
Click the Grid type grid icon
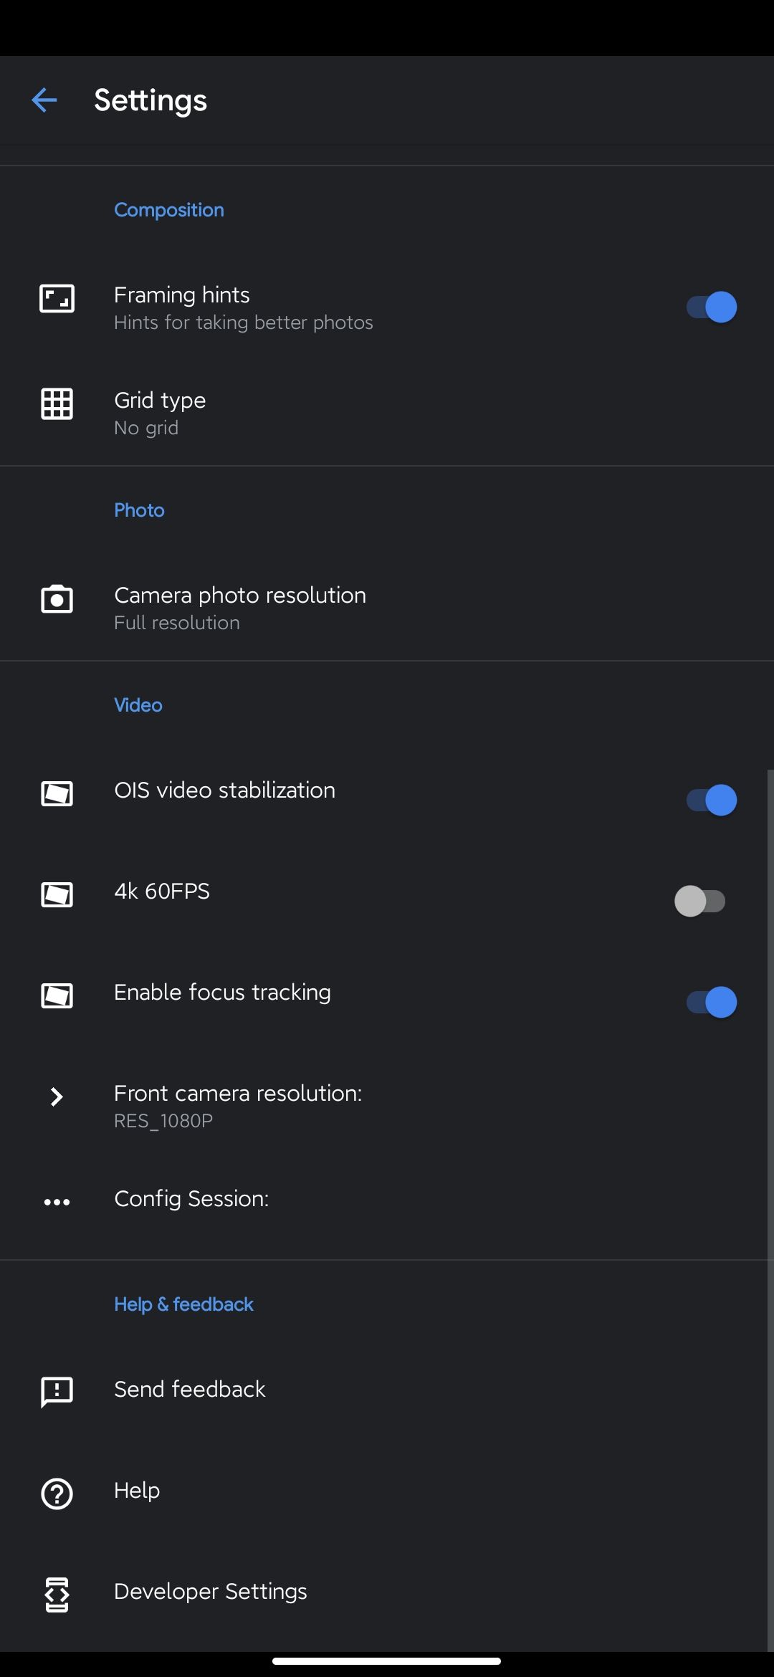click(x=57, y=404)
